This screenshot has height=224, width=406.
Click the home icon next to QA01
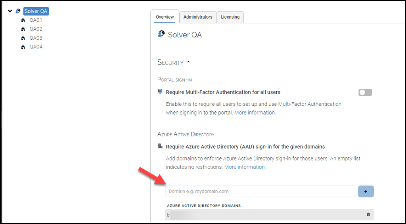[x=23, y=20]
